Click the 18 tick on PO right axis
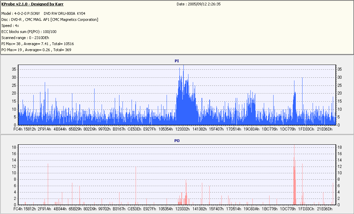Viewport: 354px width, 214px height. (340, 147)
